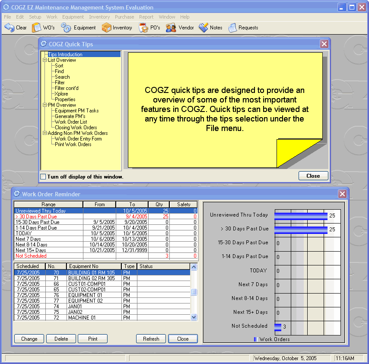Screen dimensions: 369x364
Task: Select the Work Order Entry Form tip
Action: (78, 139)
